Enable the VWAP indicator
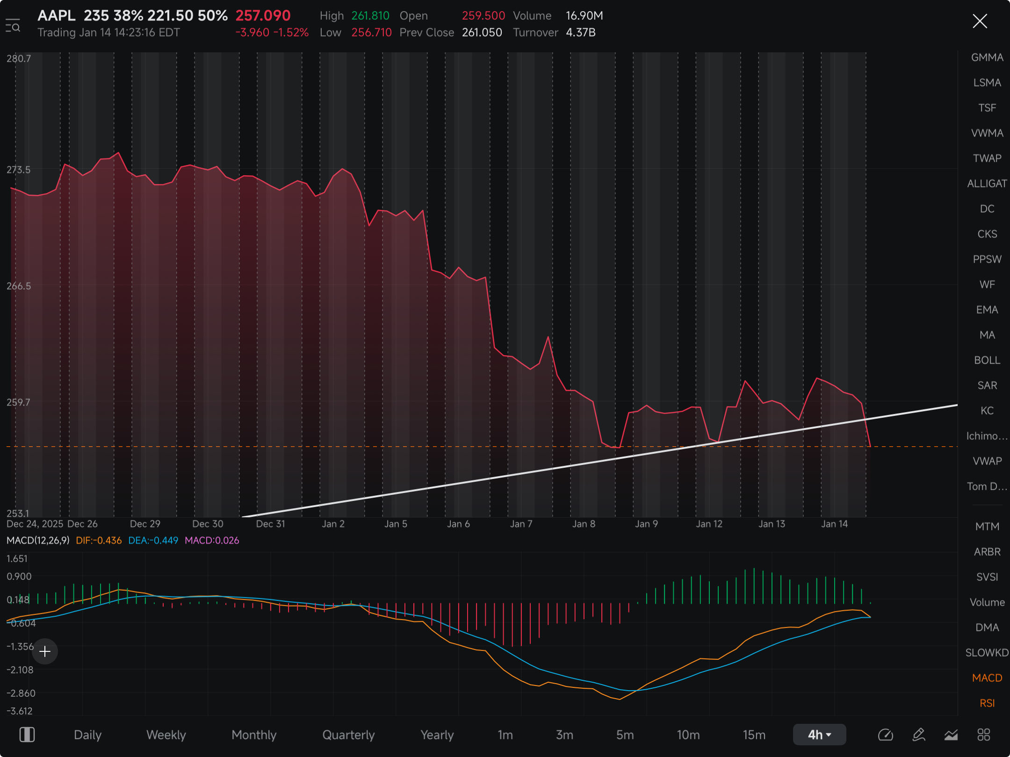 point(987,461)
